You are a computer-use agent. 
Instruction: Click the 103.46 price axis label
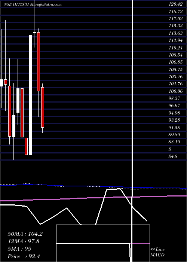176,77
